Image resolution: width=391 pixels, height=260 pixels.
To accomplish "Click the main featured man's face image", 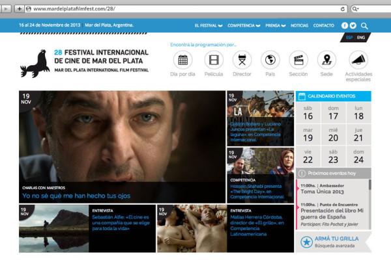I will pyautogui.click(x=123, y=137).
